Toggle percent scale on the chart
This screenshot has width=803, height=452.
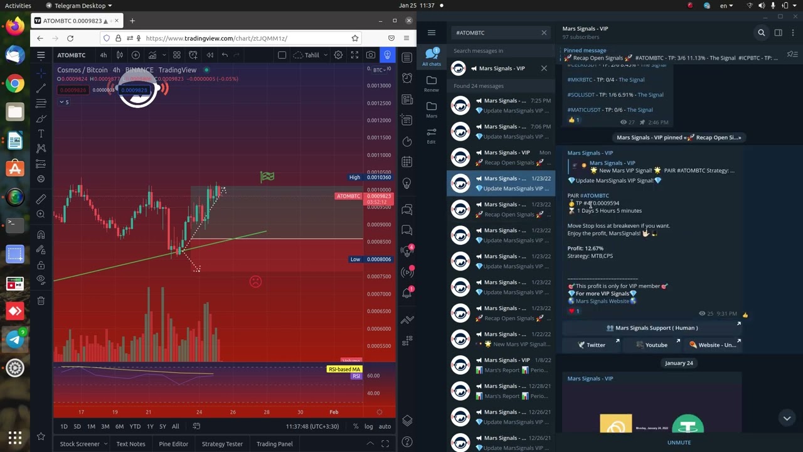coord(356,426)
